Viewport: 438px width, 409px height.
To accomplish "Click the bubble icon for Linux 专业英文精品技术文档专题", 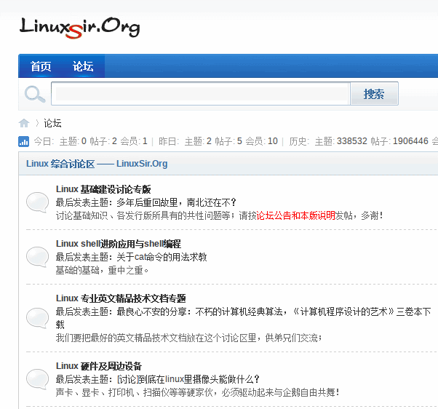I will 37,318.
